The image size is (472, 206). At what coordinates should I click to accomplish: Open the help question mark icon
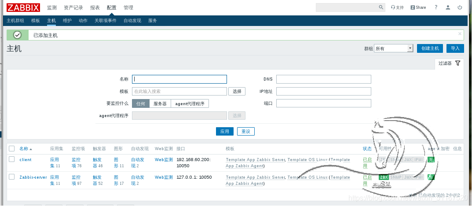(x=436, y=7)
